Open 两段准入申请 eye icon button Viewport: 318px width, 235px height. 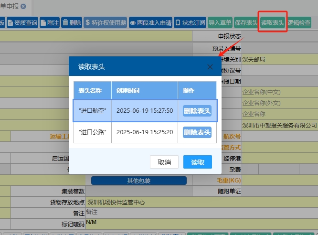(150, 22)
